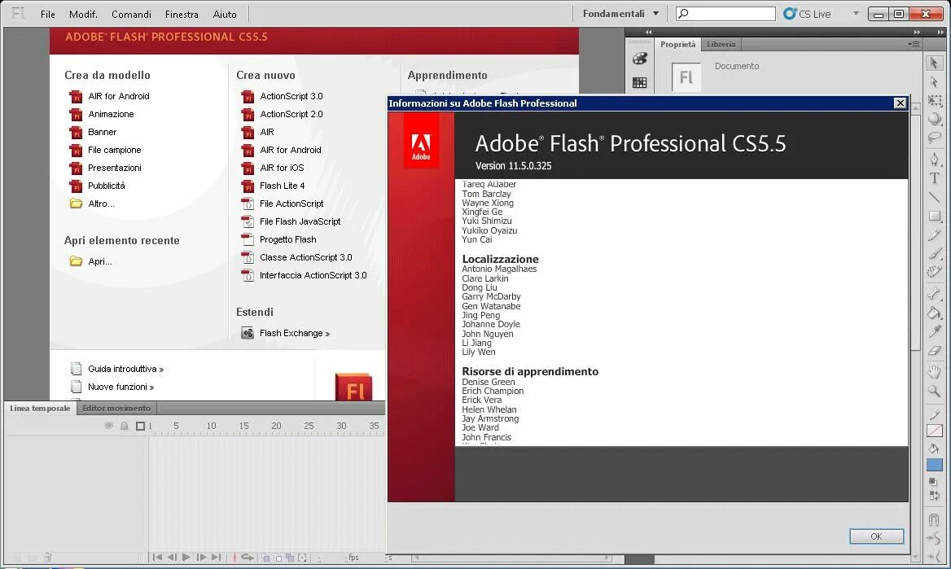Select the Pencil tool
The width and height of the screenshot is (951, 569).
pyautogui.click(x=935, y=234)
